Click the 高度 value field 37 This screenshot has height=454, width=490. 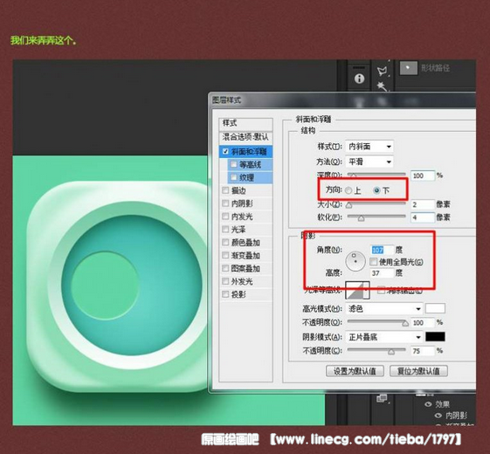382,272
